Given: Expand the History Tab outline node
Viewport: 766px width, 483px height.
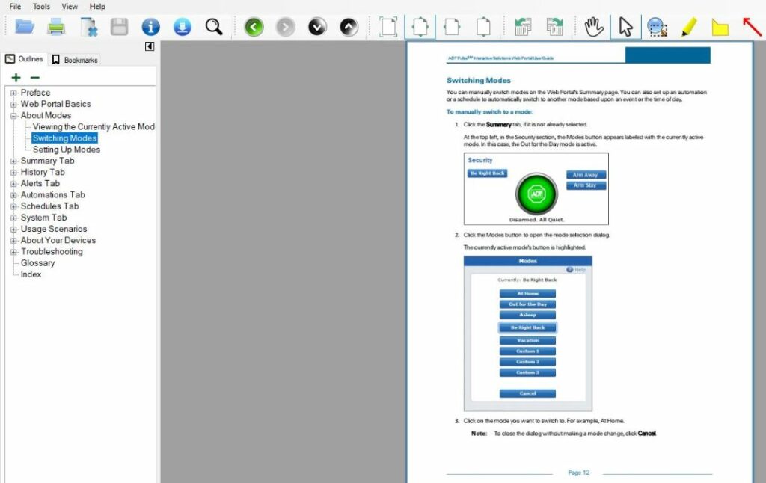Looking at the screenshot, I should [13, 173].
